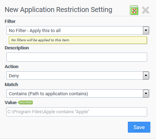Save the application restriction setting
Viewport: 156px width, 139px height.
point(139,127)
